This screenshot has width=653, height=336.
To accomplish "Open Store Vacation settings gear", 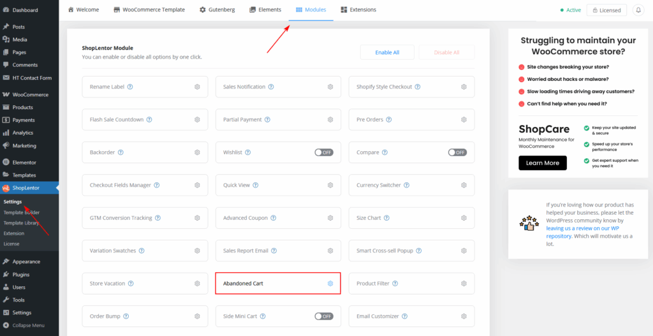I will 197,284.
